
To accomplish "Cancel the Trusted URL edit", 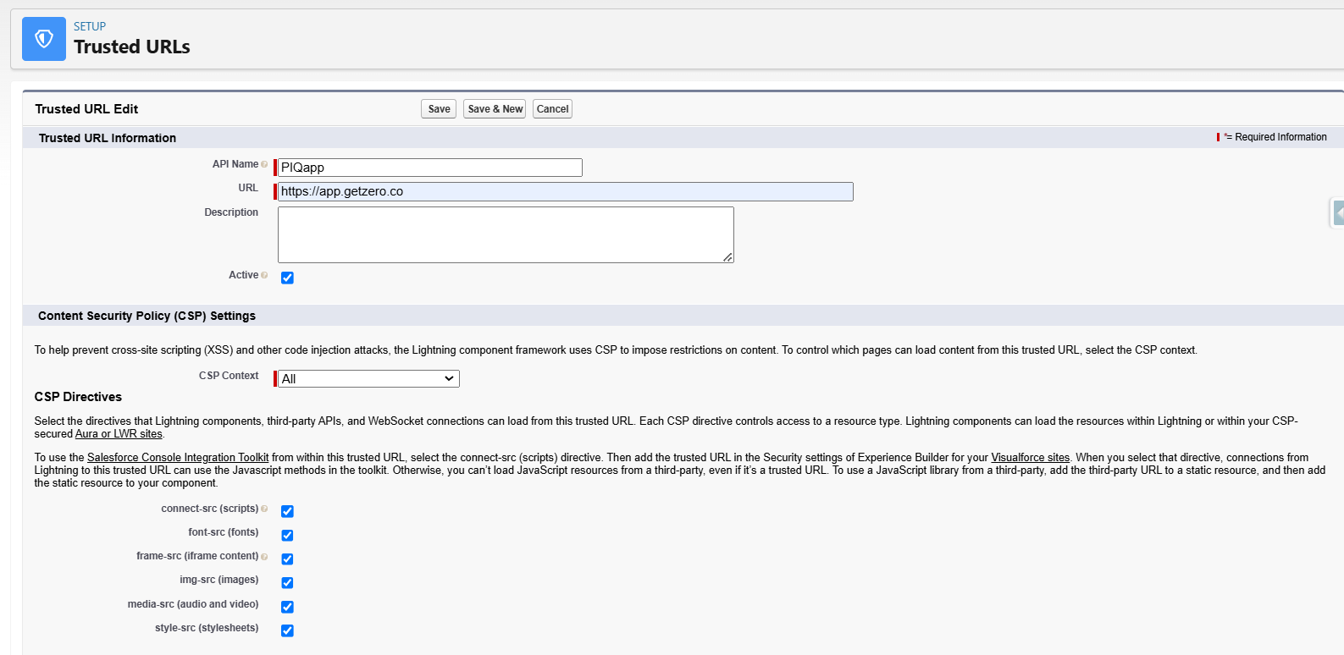I will tap(552, 109).
